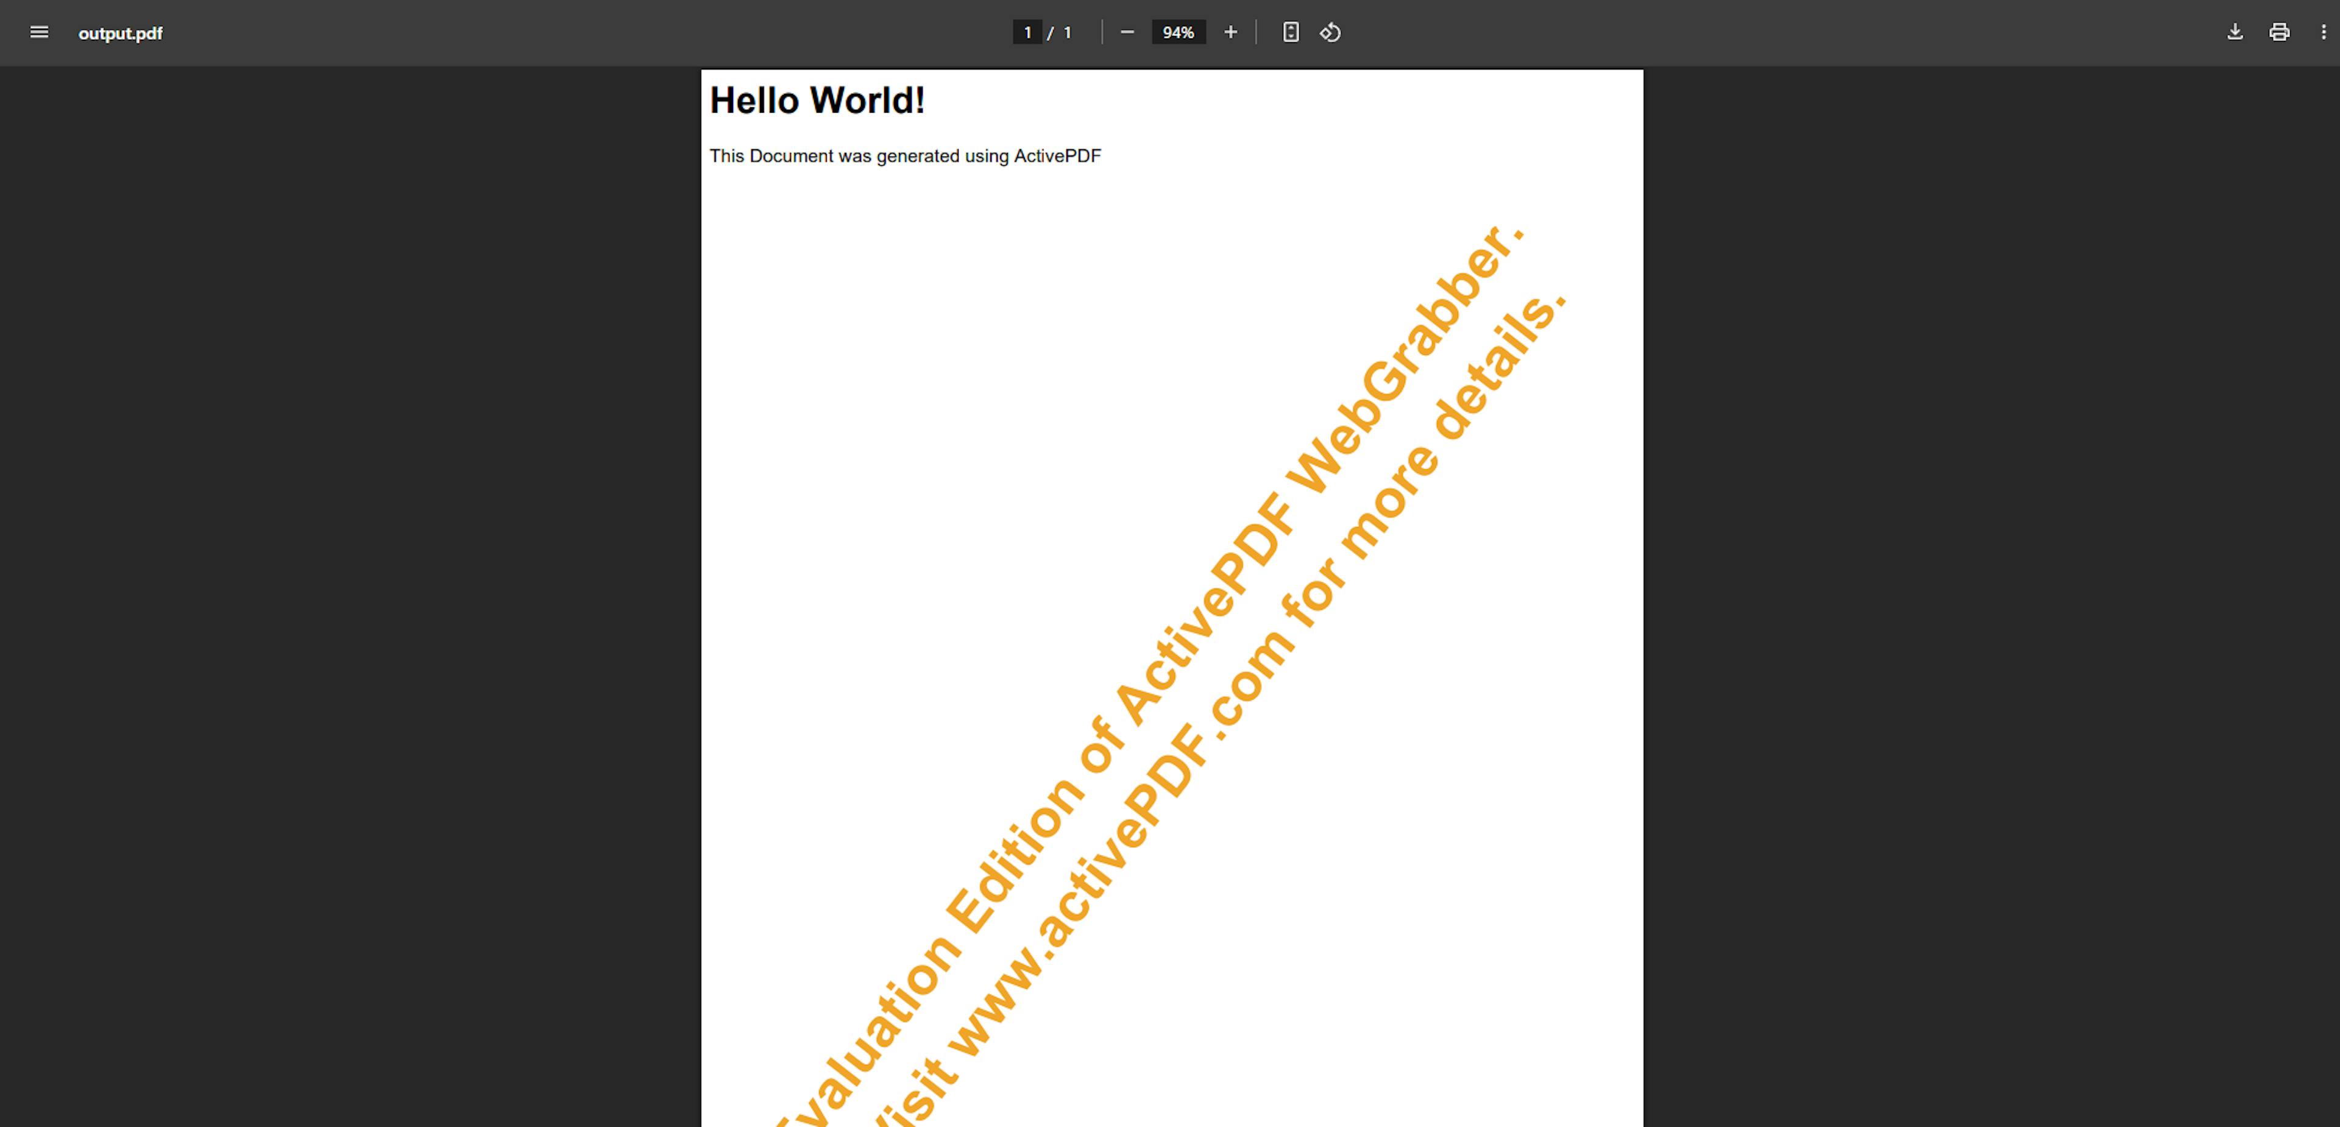Screen dimensions: 2340x1127
Task: Download the PDF file
Action: point(2235,33)
